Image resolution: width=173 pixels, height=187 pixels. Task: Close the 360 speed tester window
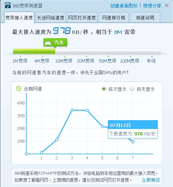pyautogui.click(x=167, y=6)
